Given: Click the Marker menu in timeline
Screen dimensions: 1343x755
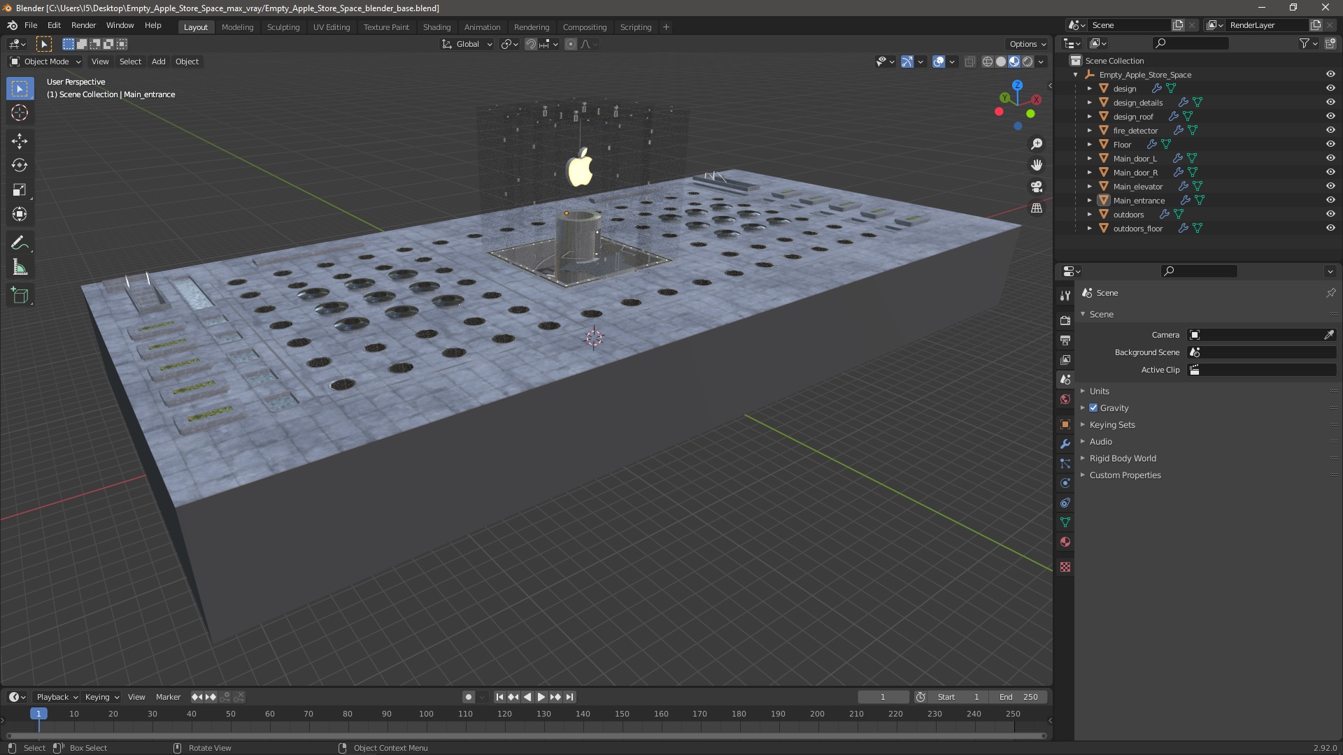Looking at the screenshot, I should point(168,697).
